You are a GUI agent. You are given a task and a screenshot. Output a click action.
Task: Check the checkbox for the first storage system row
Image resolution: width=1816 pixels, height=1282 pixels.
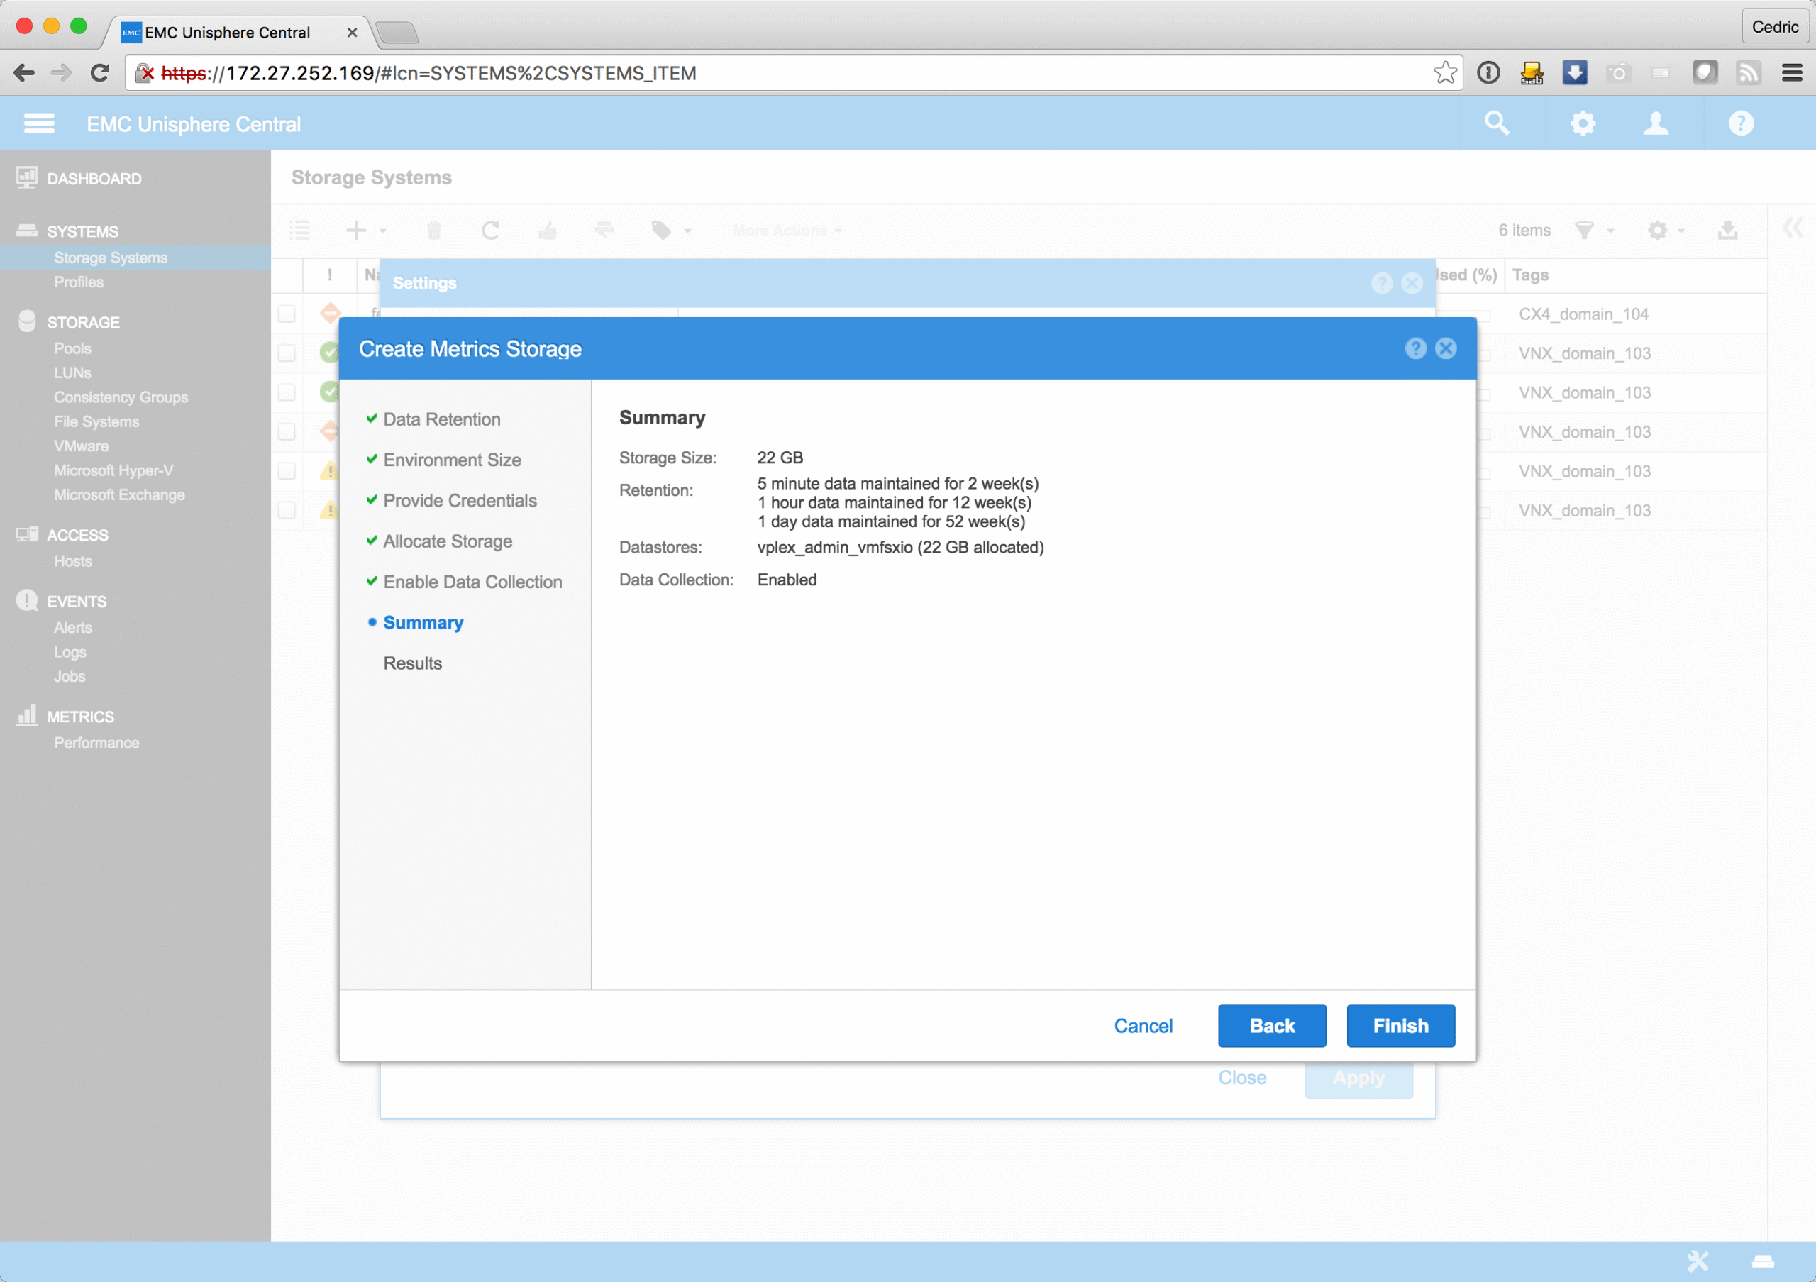(287, 314)
